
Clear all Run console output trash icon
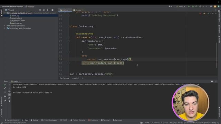click(9, 101)
